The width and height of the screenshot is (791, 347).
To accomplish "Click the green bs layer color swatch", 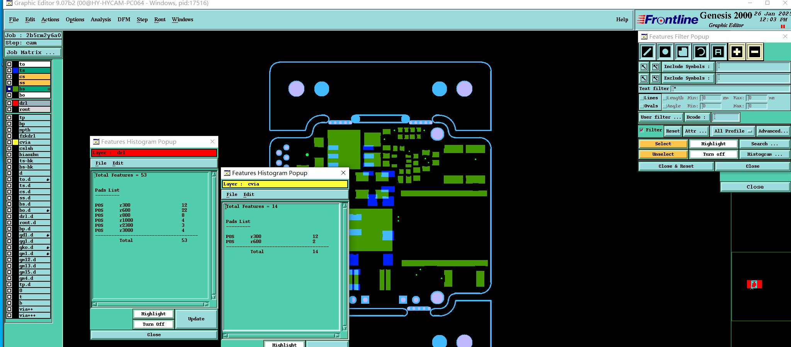I will tap(15, 89).
